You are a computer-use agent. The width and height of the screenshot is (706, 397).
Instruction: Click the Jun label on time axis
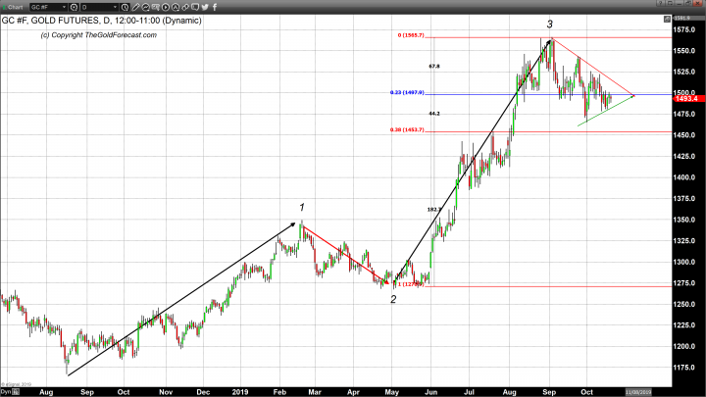(x=431, y=392)
